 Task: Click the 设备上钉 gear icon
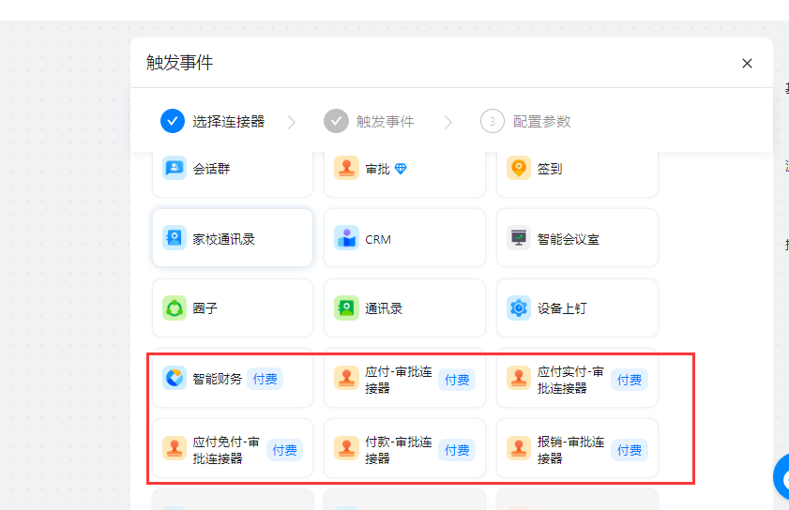pyautogui.click(x=519, y=307)
